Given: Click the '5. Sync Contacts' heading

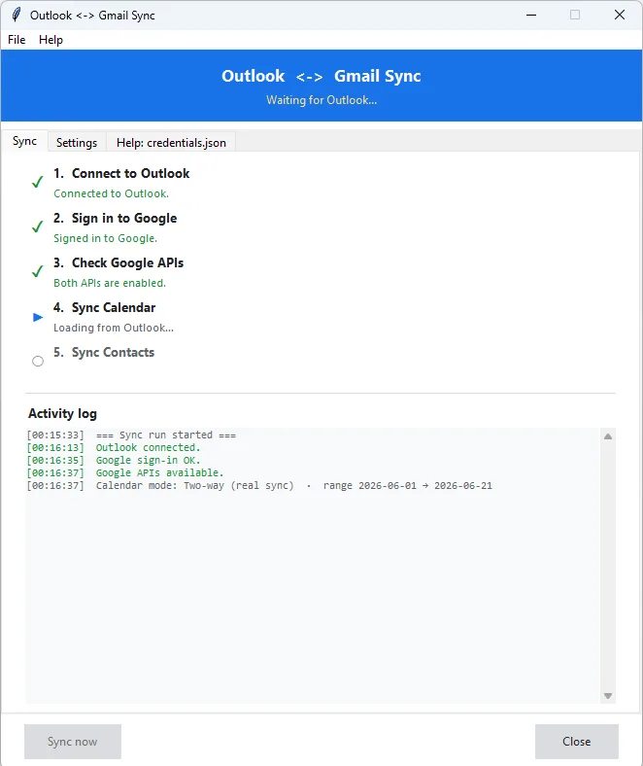Looking at the screenshot, I should coord(104,353).
